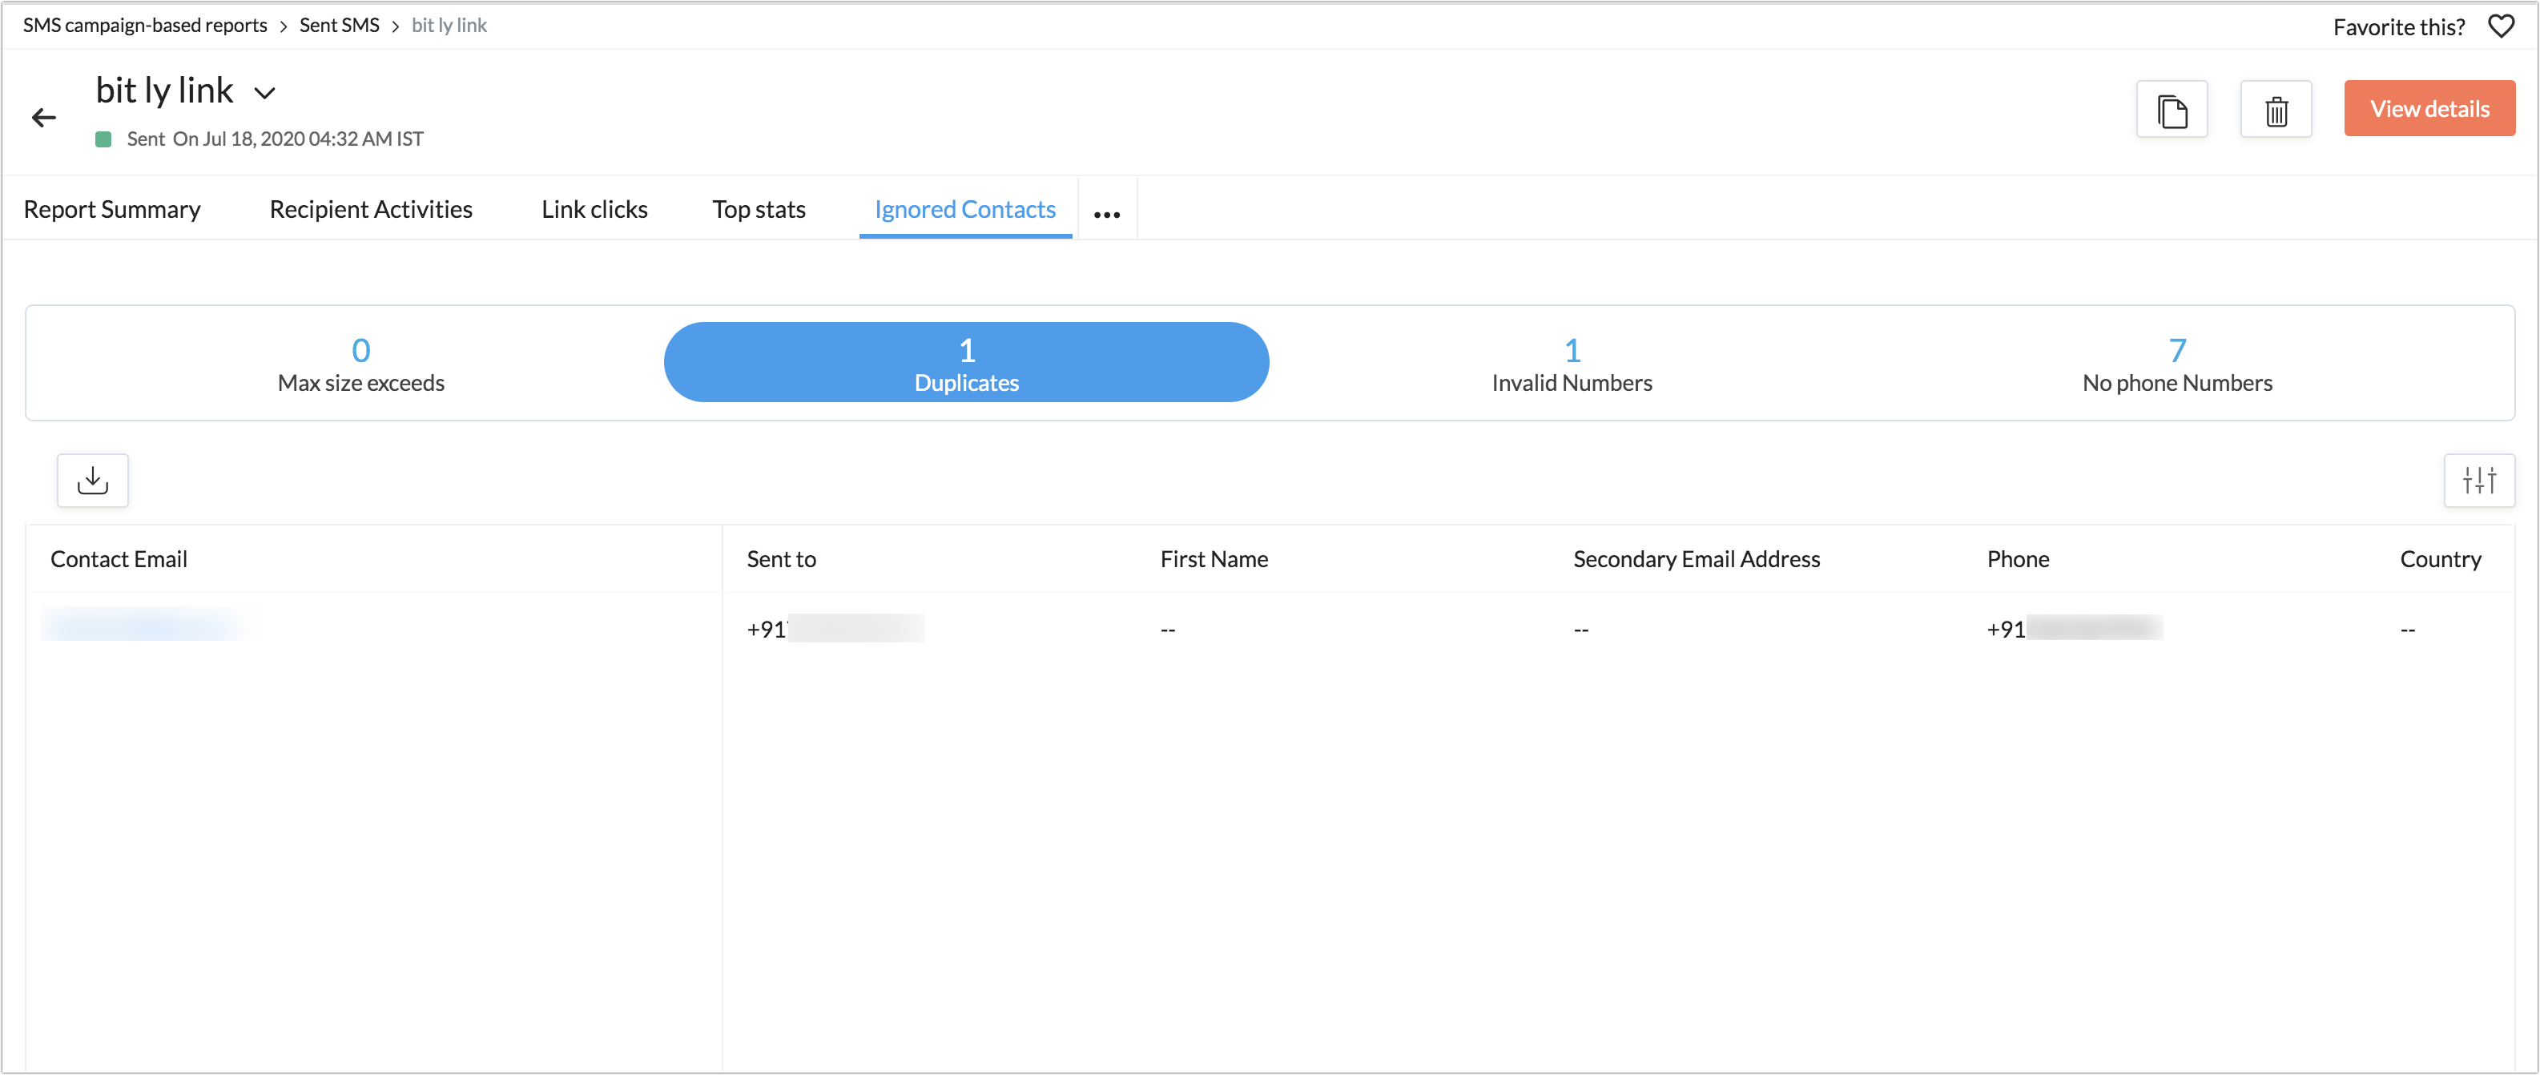
Task: Mark as favorite with heart icon
Action: coord(2501,26)
